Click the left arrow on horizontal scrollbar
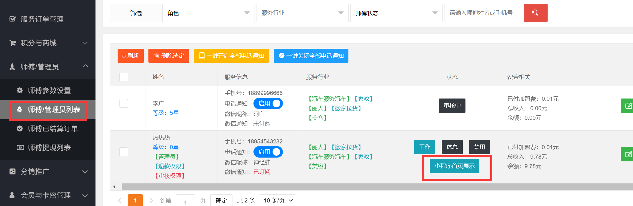 pos(114,187)
